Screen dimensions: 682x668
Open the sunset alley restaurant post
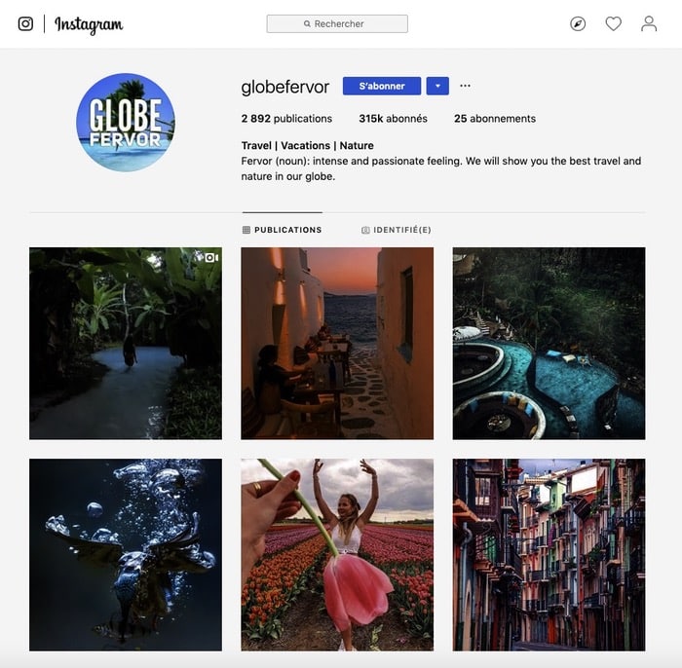pos(337,344)
